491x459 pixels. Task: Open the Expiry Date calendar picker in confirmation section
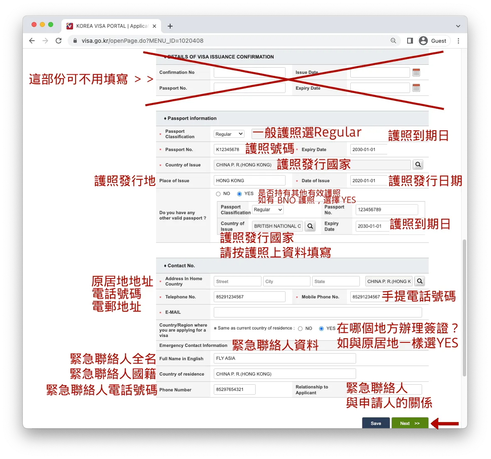click(416, 88)
